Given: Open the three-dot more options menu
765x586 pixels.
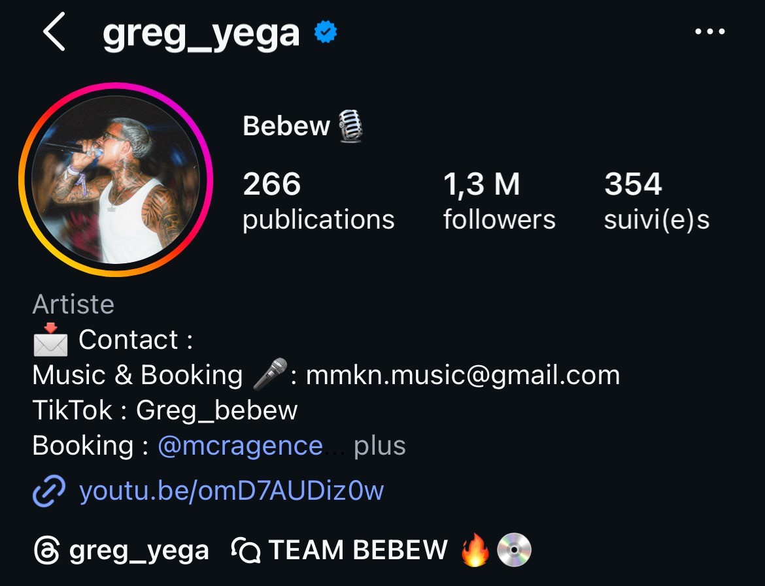Looking at the screenshot, I should pos(710,33).
